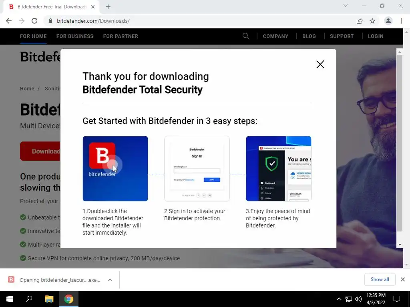
Task: Click Show all downloads
Action: (380, 279)
